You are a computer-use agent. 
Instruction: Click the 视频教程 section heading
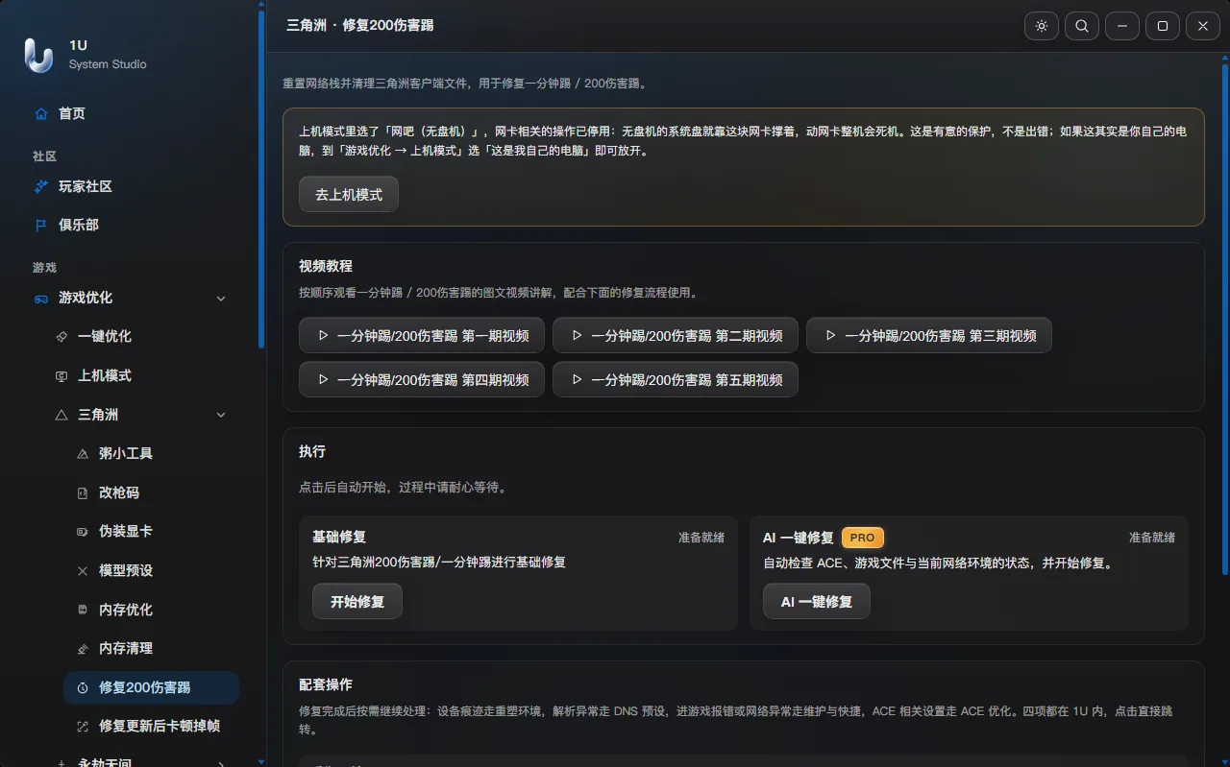pos(326,266)
